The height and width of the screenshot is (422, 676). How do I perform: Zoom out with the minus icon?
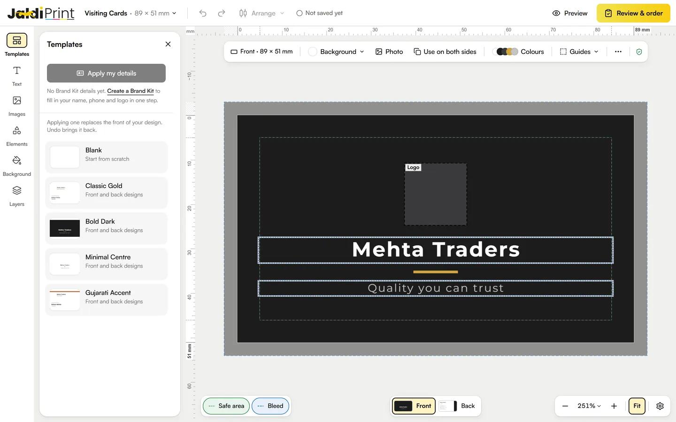click(x=565, y=406)
